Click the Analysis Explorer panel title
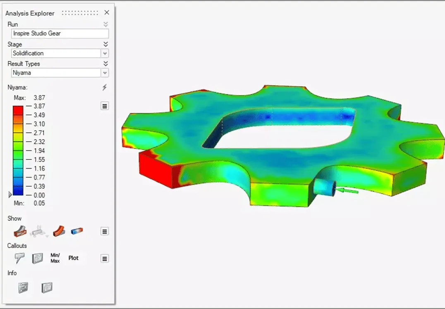Image resolution: width=445 pixels, height=309 pixels. pos(30,13)
